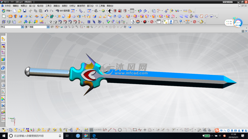The height and width of the screenshot is (139, 248).
Task: Expand the 开始 button dropdown arrow
Action: coord(11,11)
